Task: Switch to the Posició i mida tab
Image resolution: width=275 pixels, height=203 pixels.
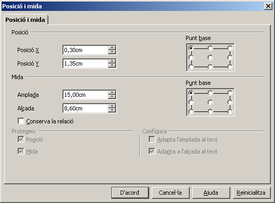Action: click(x=25, y=20)
